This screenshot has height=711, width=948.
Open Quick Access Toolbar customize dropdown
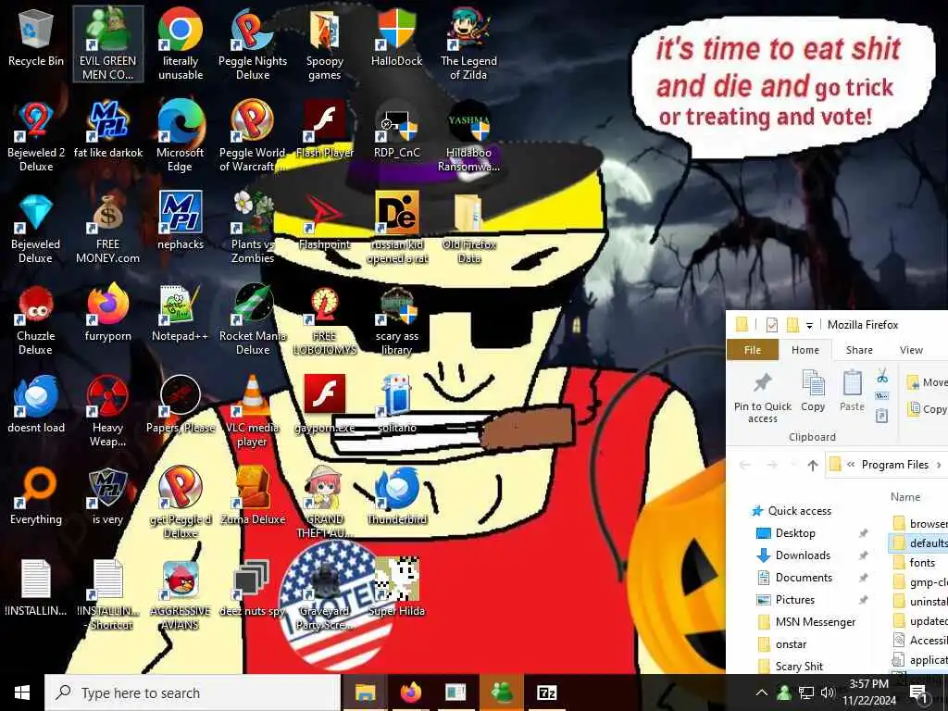pos(809,325)
